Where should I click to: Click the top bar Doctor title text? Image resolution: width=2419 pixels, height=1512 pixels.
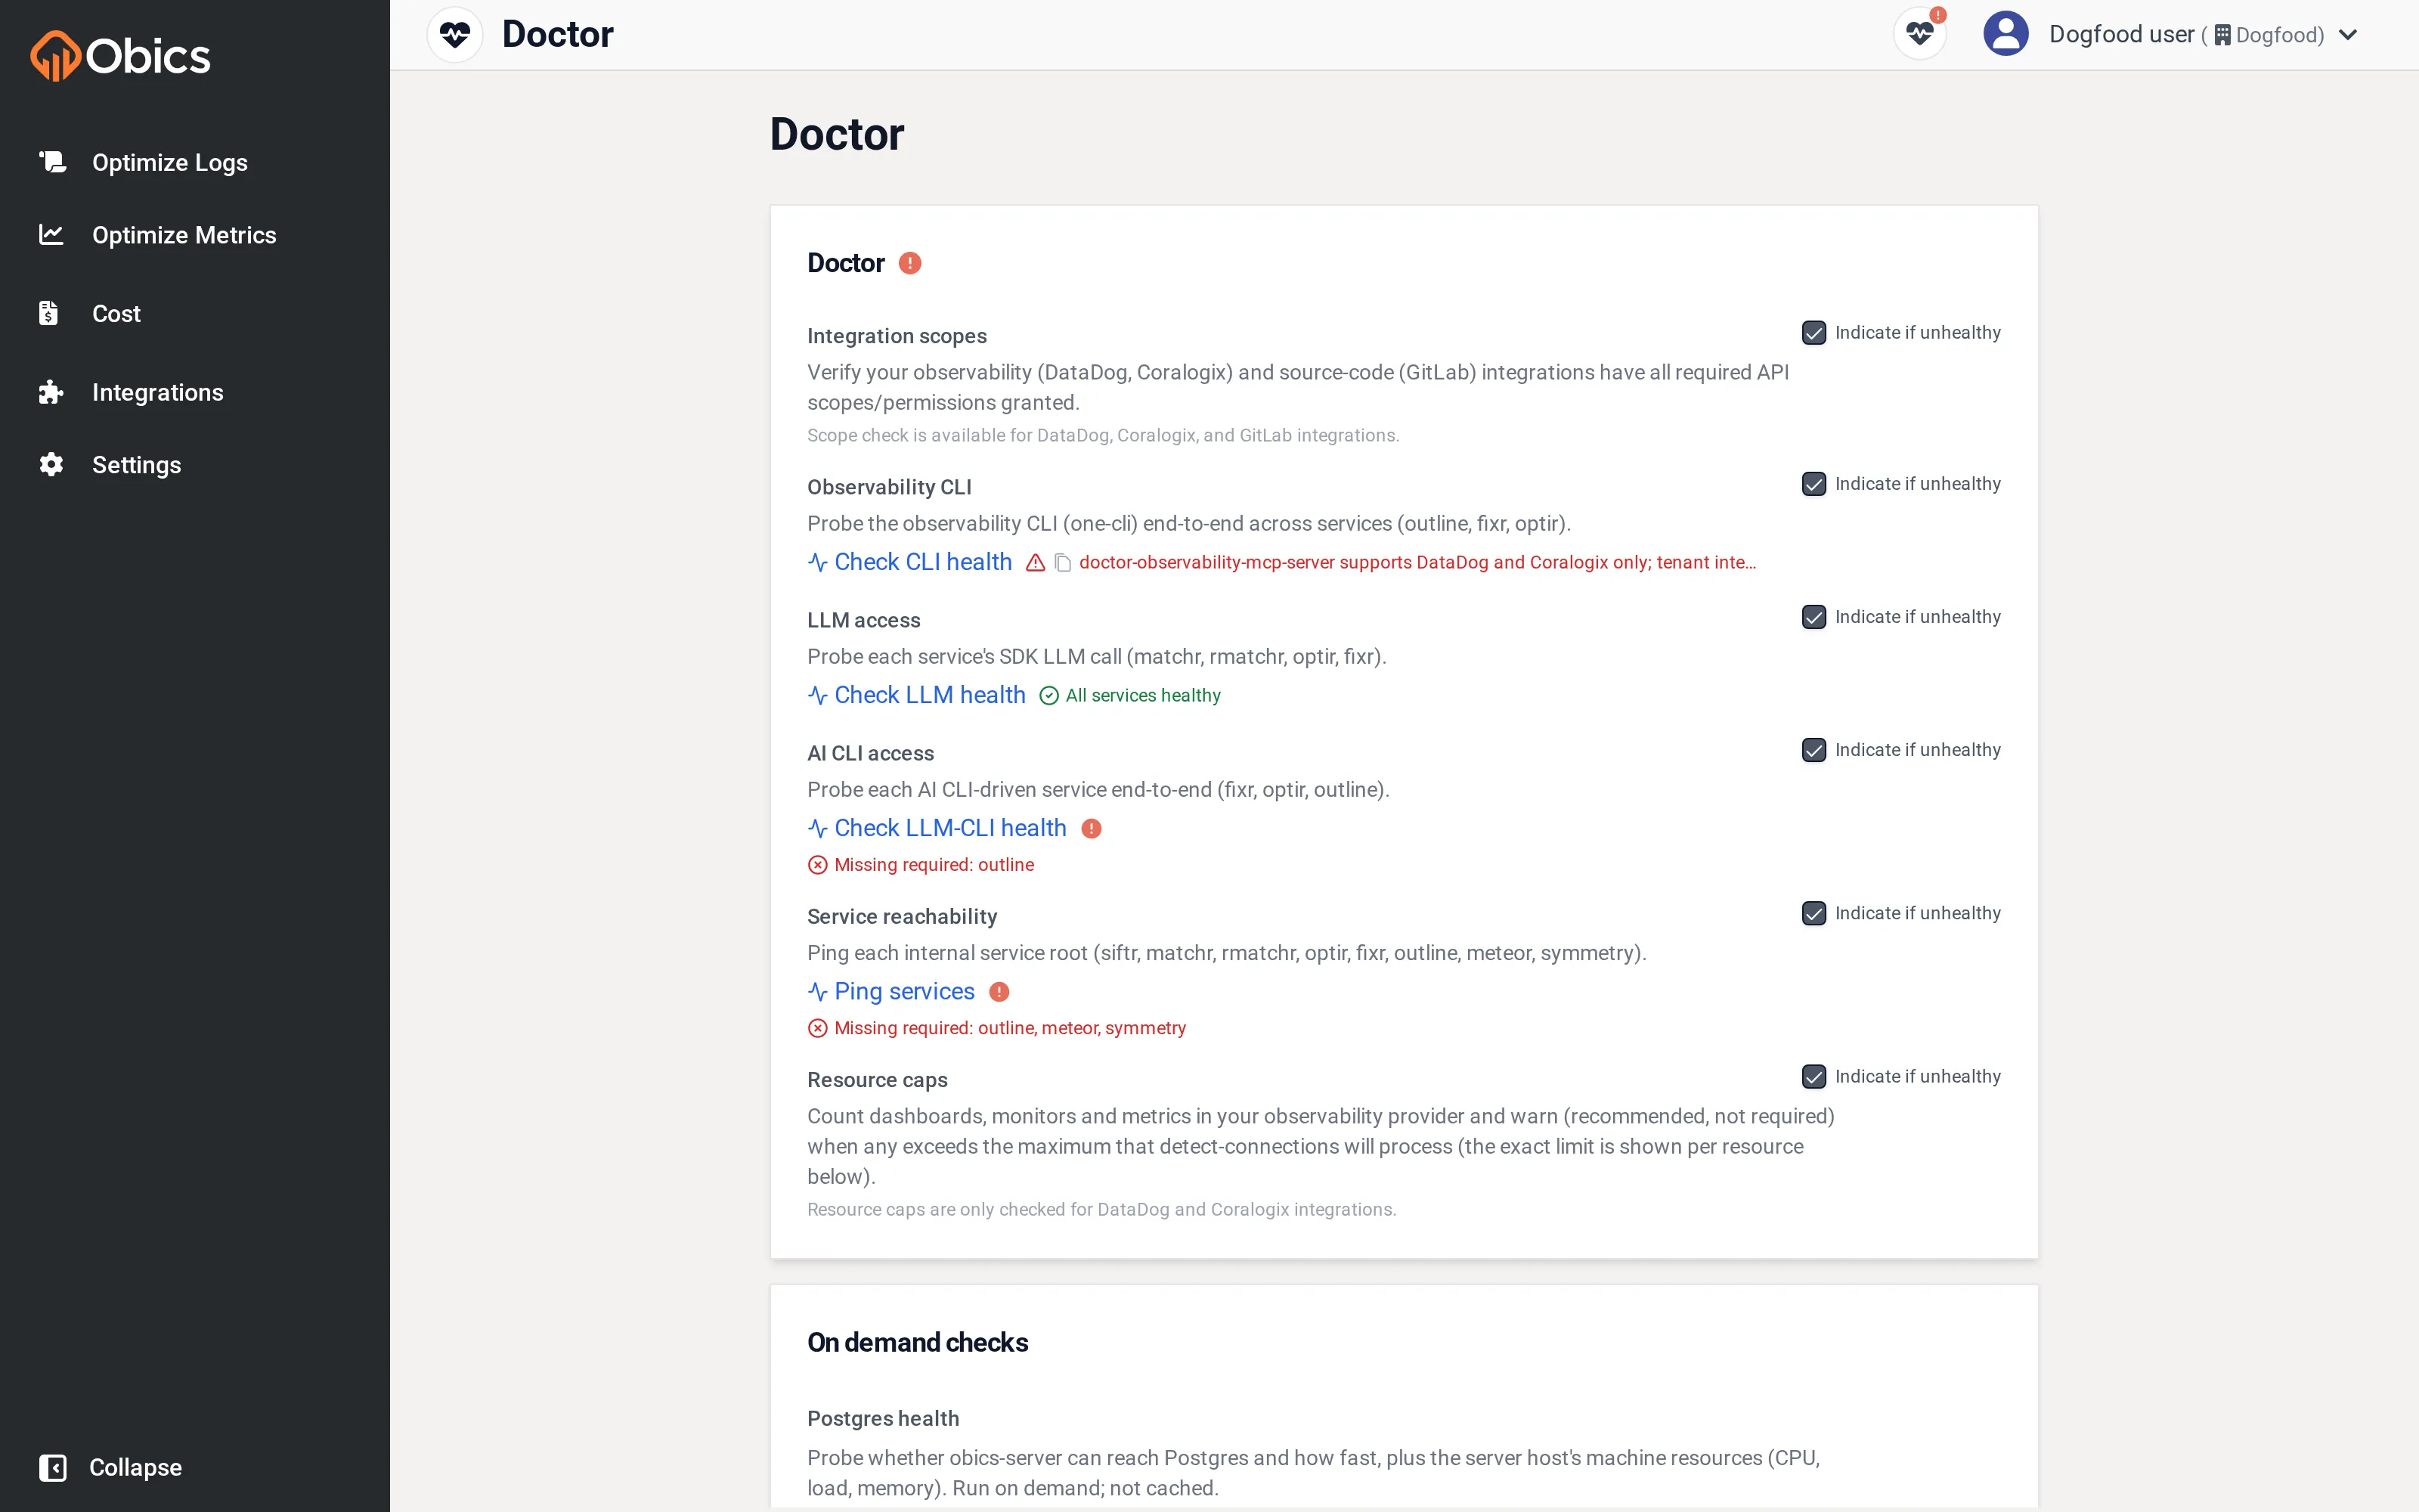pyautogui.click(x=557, y=35)
